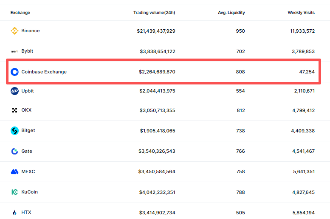Click the MEXC logo icon

pos(14,172)
